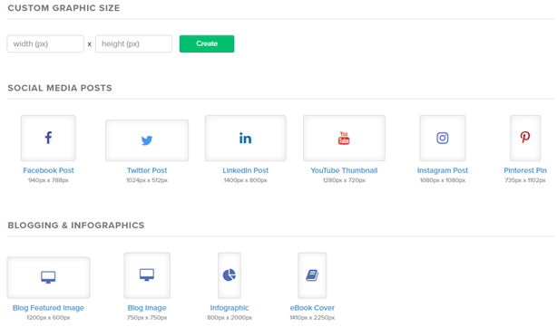This screenshot has height=327, width=557.
Task: Pick the YouTube logo tile
Action: 344,138
